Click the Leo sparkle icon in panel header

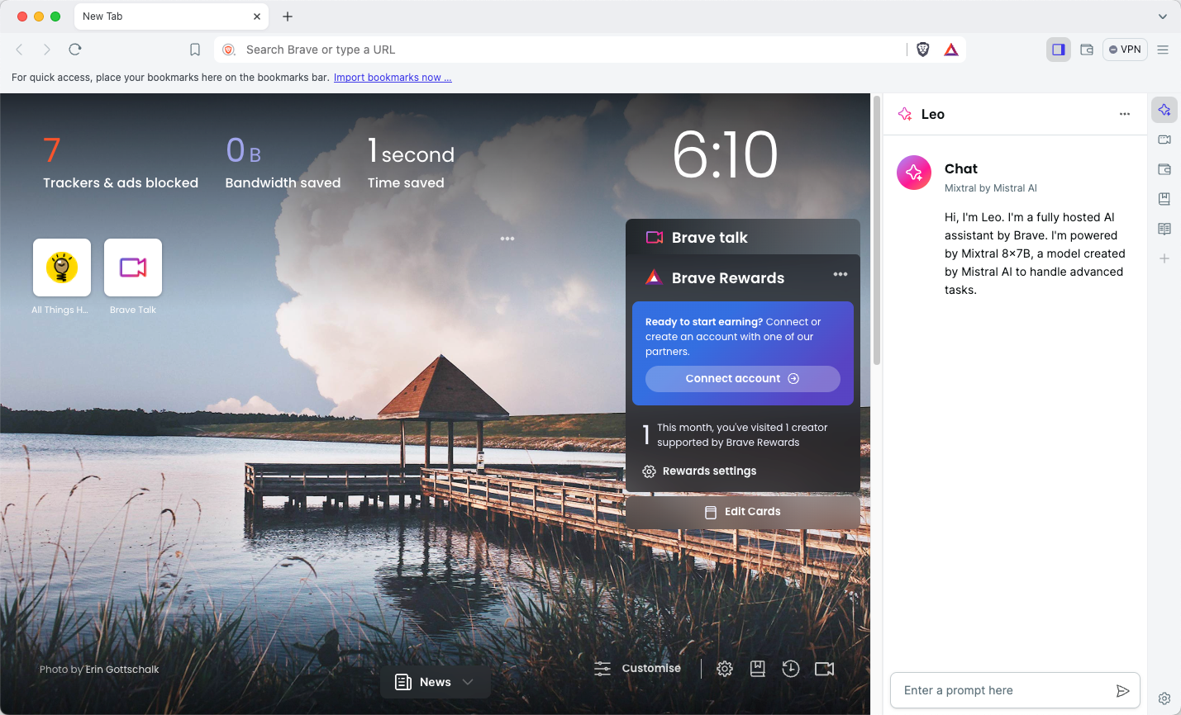pos(905,114)
